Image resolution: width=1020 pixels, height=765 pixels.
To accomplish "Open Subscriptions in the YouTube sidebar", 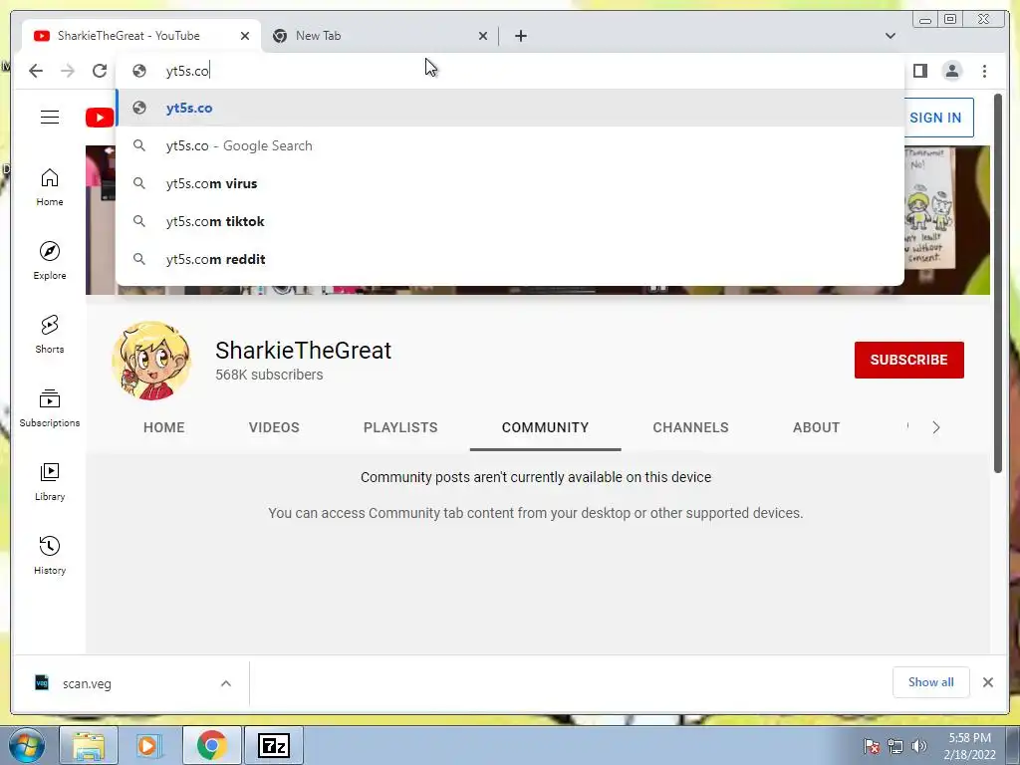I will point(50,407).
